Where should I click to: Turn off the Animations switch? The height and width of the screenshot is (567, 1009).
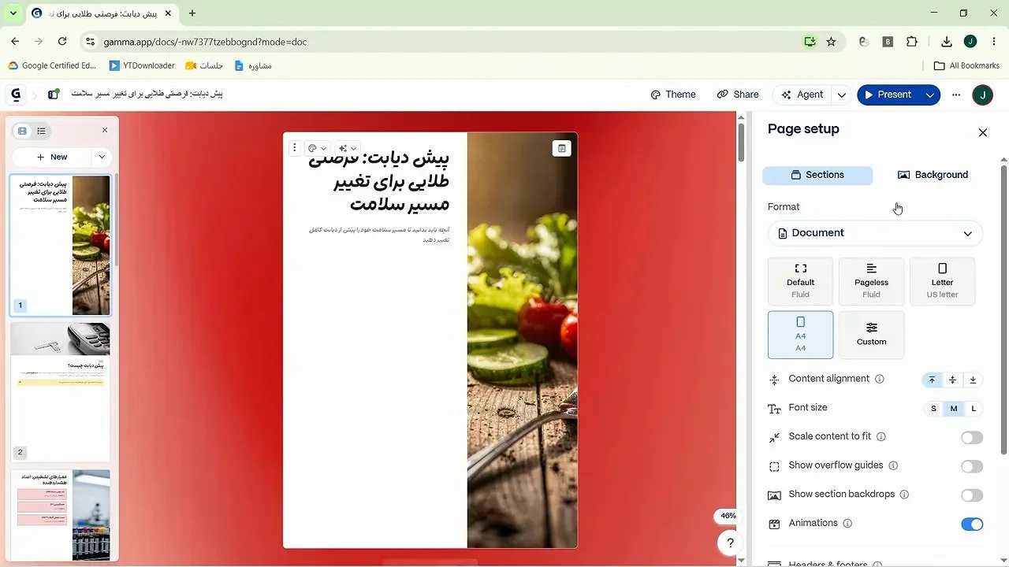[972, 524]
